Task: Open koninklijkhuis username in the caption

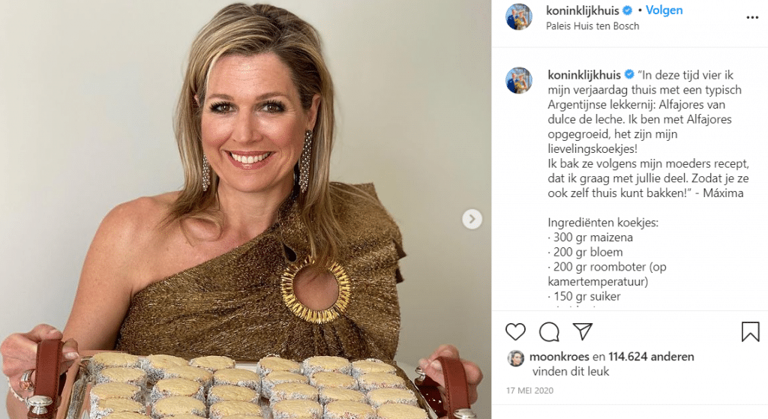Action: pyautogui.click(x=583, y=75)
